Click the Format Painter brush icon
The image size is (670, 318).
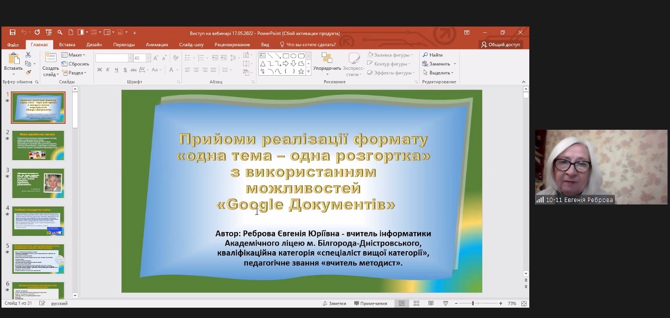(28, 72)
